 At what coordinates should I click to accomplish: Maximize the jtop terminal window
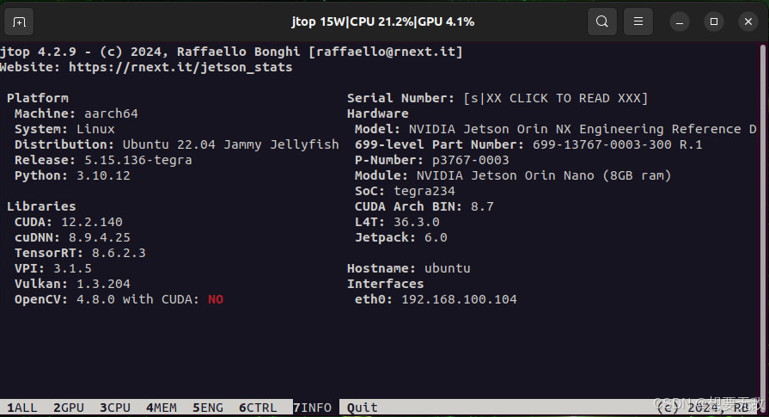(x=714, y=21)
